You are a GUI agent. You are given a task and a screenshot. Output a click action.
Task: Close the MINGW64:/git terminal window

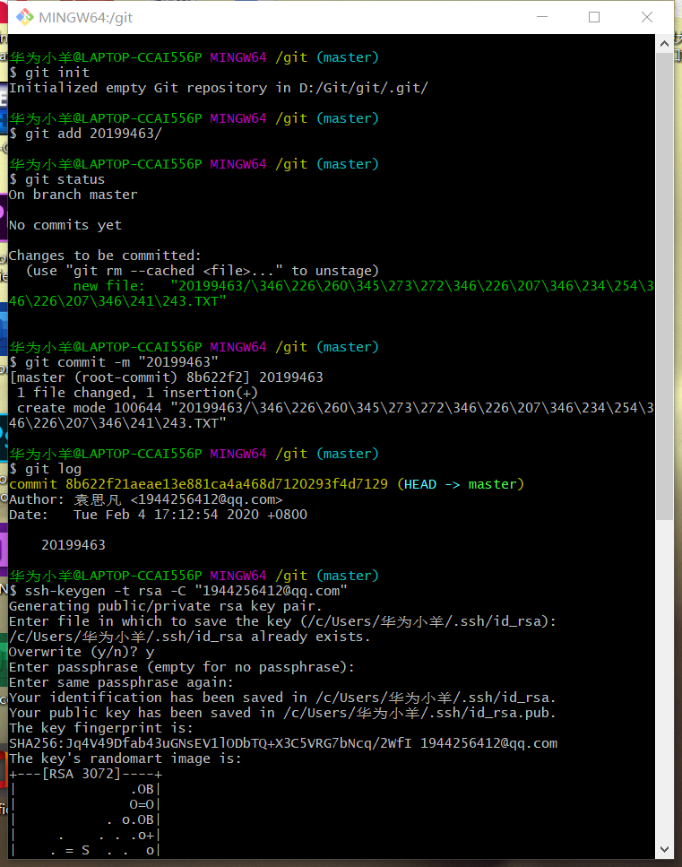(647, 17)
